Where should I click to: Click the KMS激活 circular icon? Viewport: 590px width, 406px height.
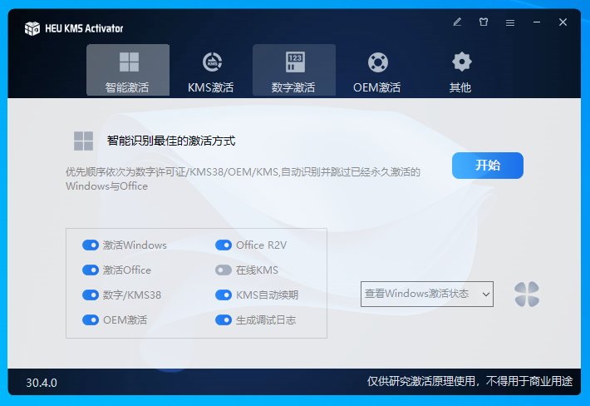point(211,62)
